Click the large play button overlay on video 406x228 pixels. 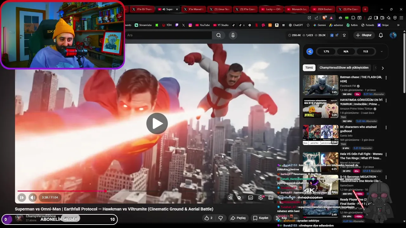click(157, 123)
